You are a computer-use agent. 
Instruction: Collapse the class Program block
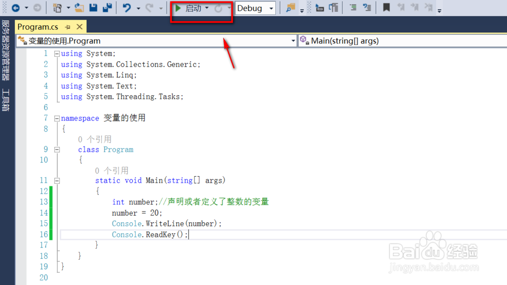click(x=57, y=150)
